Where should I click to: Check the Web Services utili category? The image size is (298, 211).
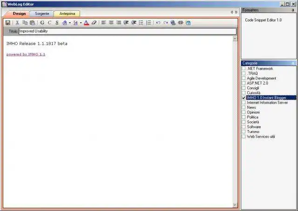(x=244, y=137)
